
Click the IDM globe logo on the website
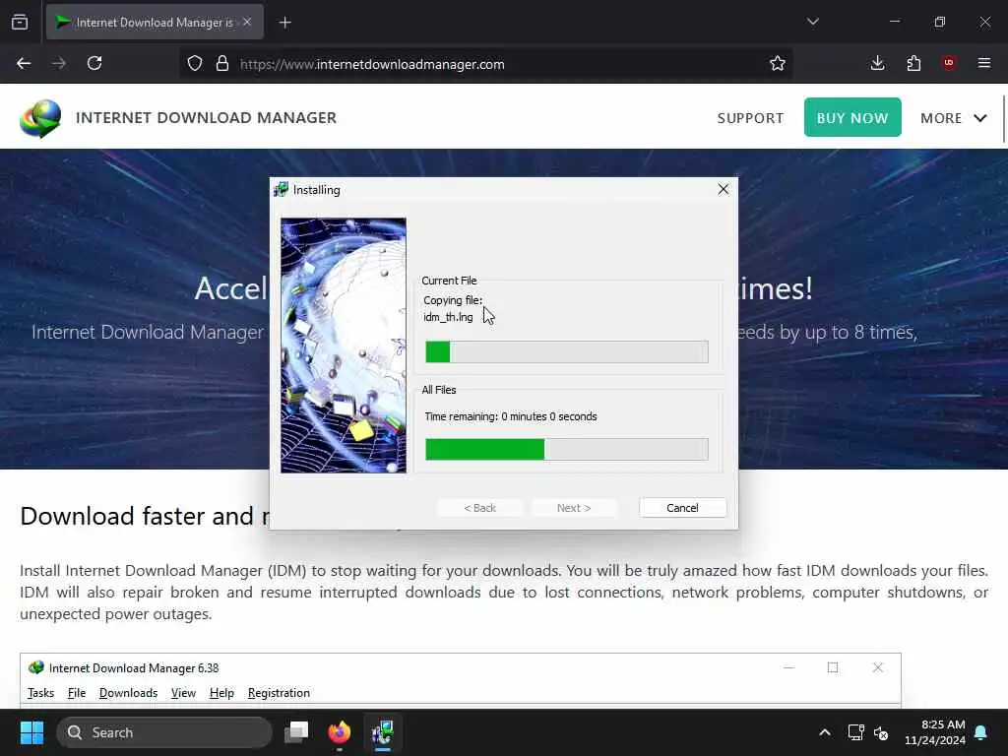click(x=40, y=118)
